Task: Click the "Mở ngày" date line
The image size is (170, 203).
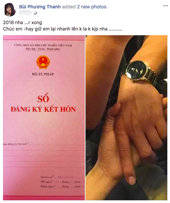Action: pos(62,182)
